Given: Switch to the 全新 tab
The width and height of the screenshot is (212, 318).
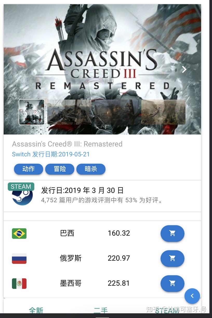Looking at the screenshot, I should pos(36,310).
